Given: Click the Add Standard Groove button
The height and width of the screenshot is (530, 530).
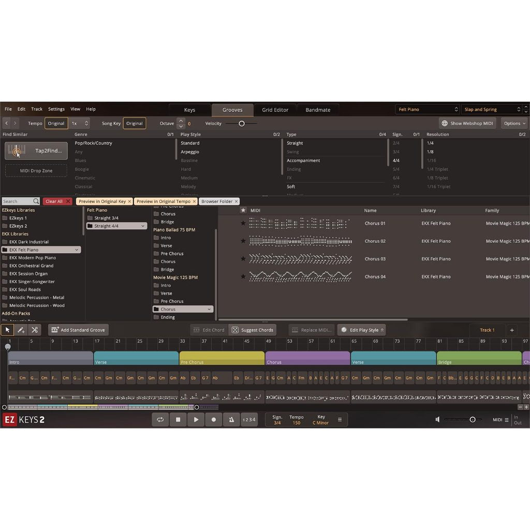Looking at the screenshot, I should 78,330.
